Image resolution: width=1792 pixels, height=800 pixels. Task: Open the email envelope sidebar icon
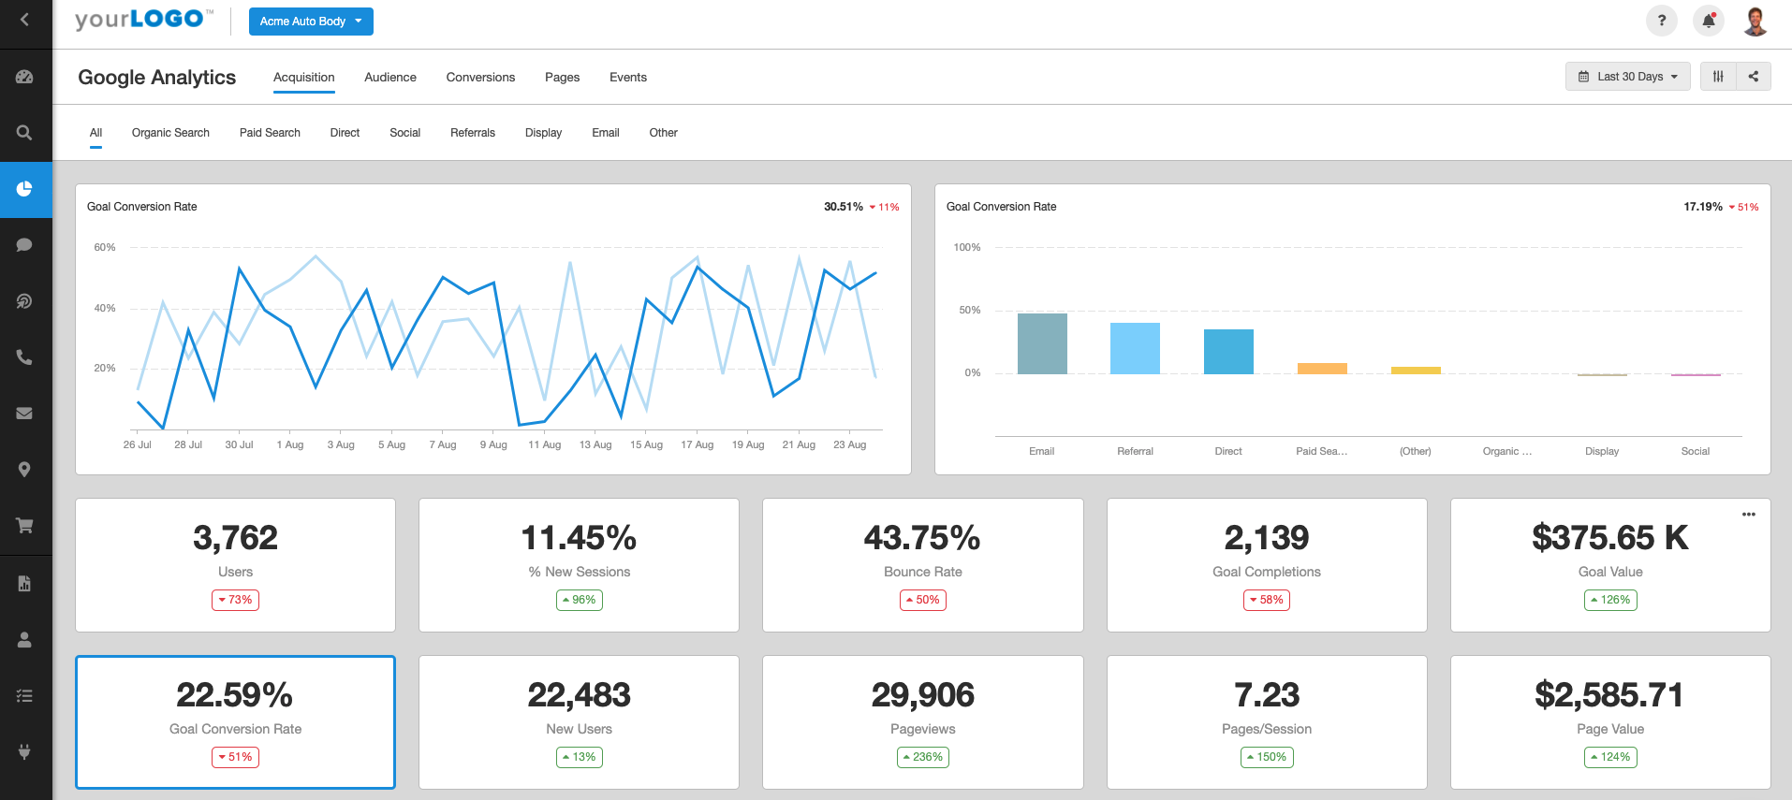coord(25,414)
